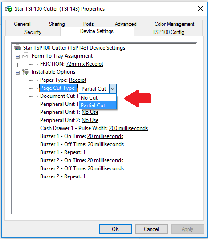Confirm with the OK button

115,229
